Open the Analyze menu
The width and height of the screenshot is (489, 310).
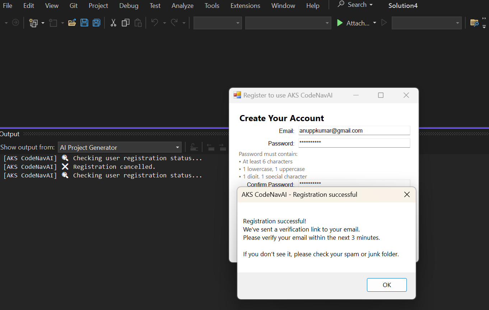pos(182,6)
